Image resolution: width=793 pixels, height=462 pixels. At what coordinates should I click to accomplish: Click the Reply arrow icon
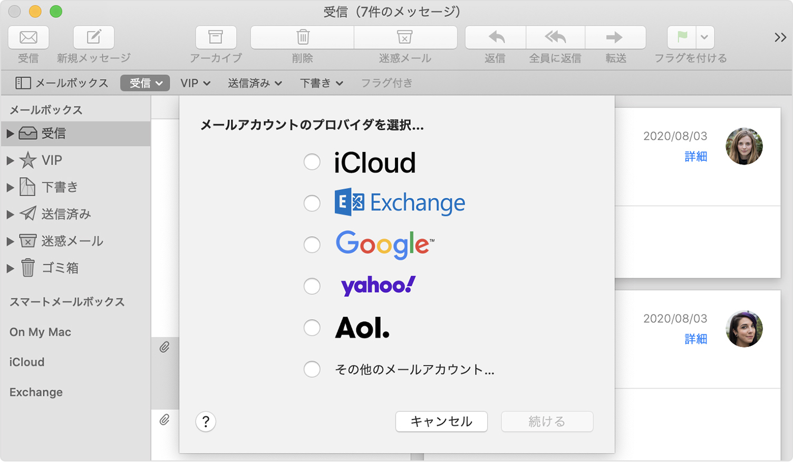(496, 37)
